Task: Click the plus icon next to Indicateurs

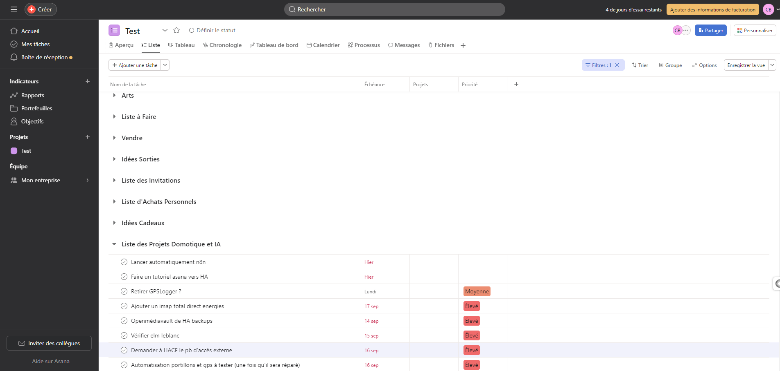Action: coord(87,81)
